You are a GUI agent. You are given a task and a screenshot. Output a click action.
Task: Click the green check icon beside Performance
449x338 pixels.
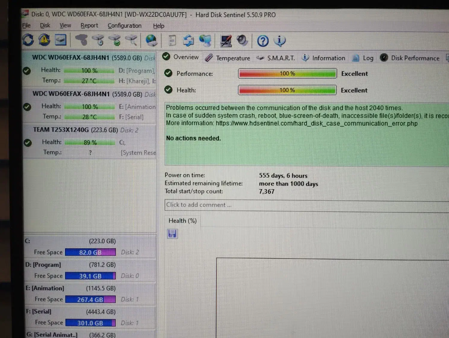tap(169, 73)
